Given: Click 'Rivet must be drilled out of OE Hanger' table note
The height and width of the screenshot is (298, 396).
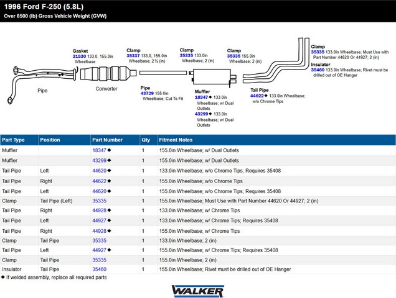Looking at the screenshot, I should [248, 269].
